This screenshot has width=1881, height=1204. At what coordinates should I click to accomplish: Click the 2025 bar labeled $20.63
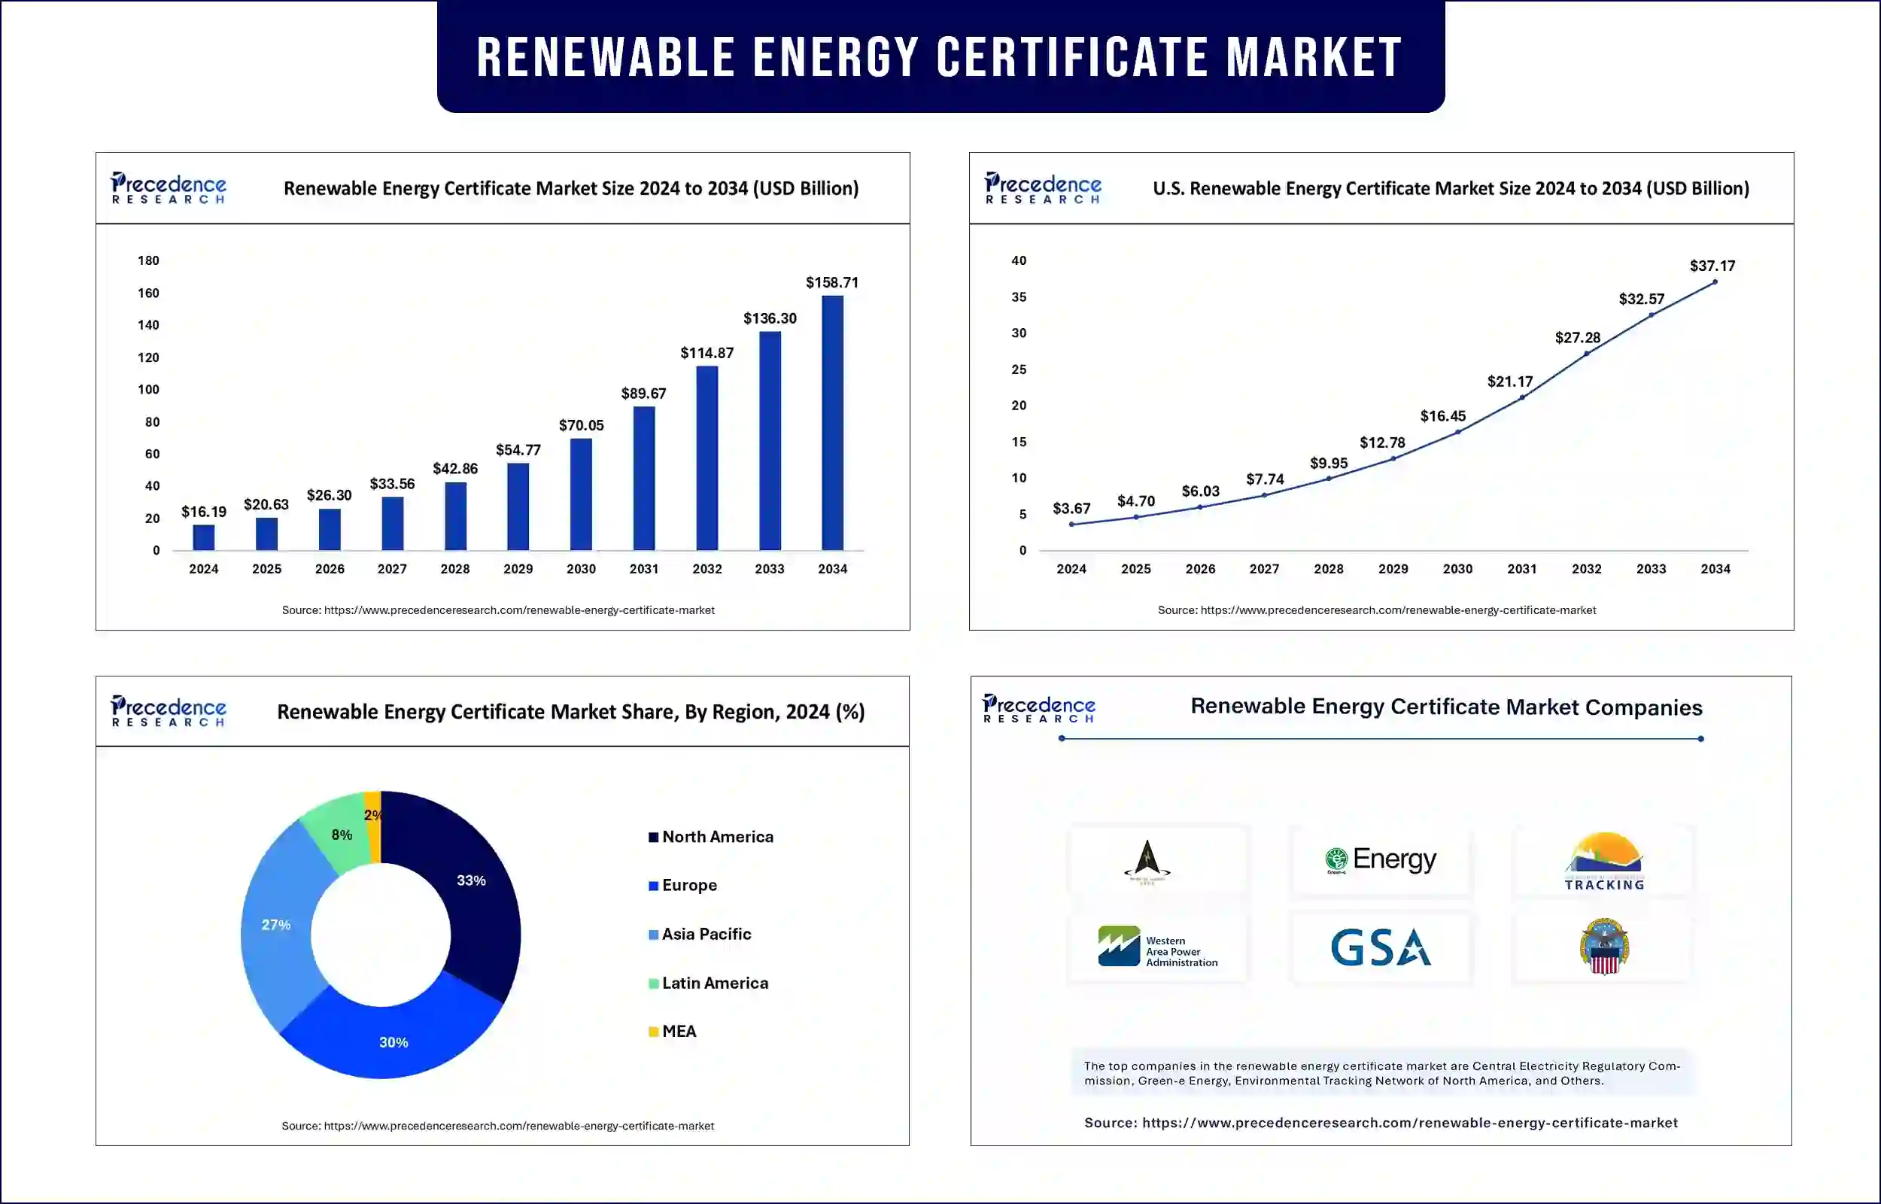pos(266,534)
